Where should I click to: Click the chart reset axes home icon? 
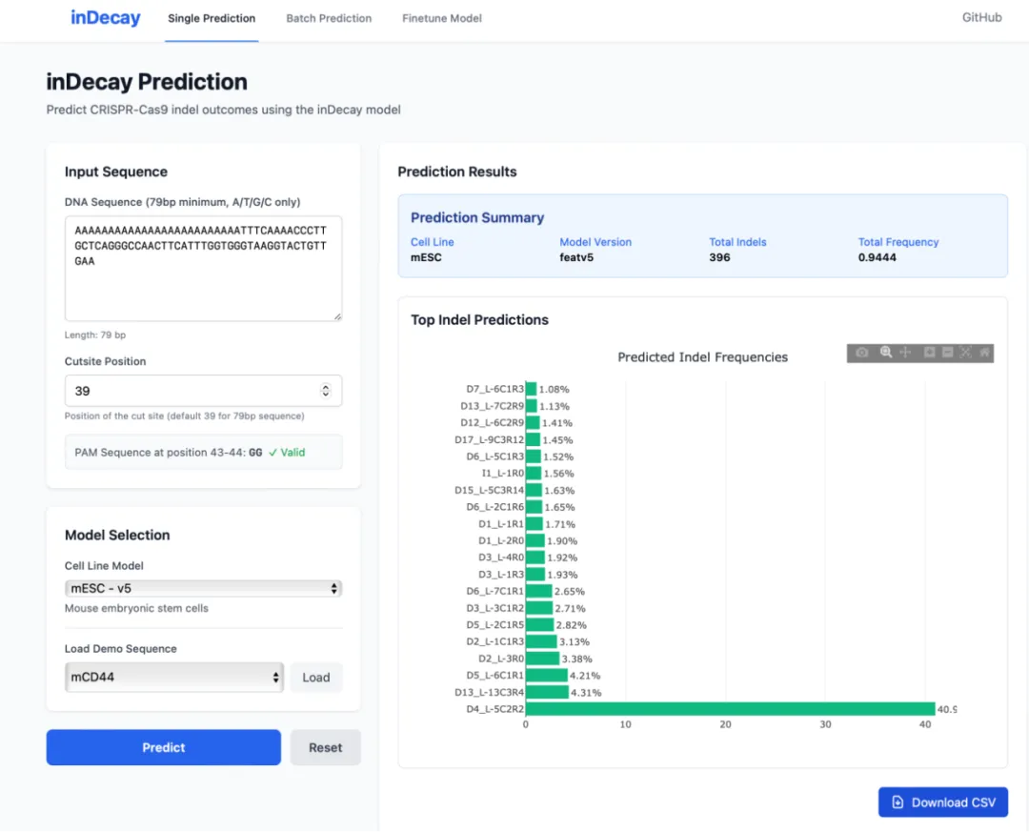(x=984, y=353)
